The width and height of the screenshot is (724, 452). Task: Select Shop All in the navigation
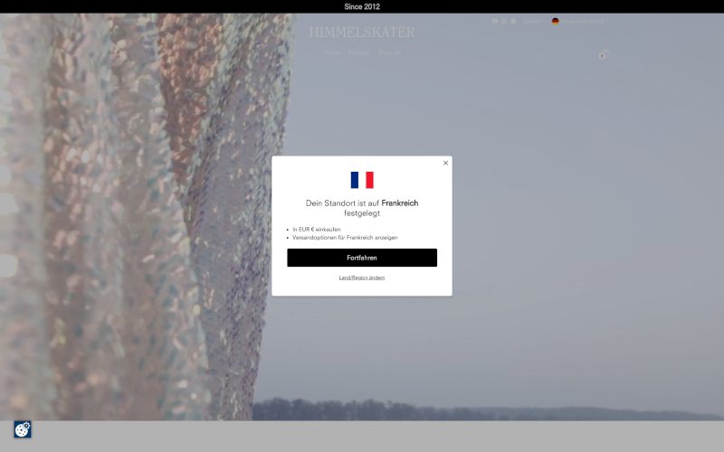point(389,52)
